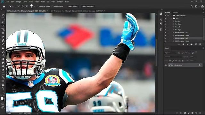Select the Quick Selection tool in the toolbox
Viewport: 205px width, 115px height.
pyautogui.click(x=3, y=26)
